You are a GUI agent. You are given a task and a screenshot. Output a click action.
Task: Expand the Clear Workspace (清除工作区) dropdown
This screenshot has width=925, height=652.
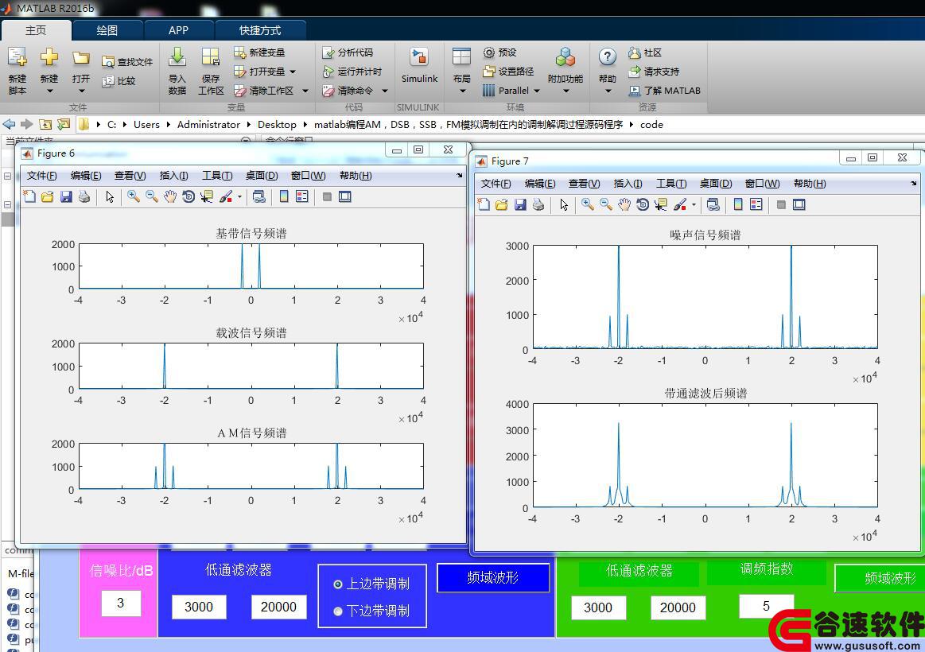[305, 90]
